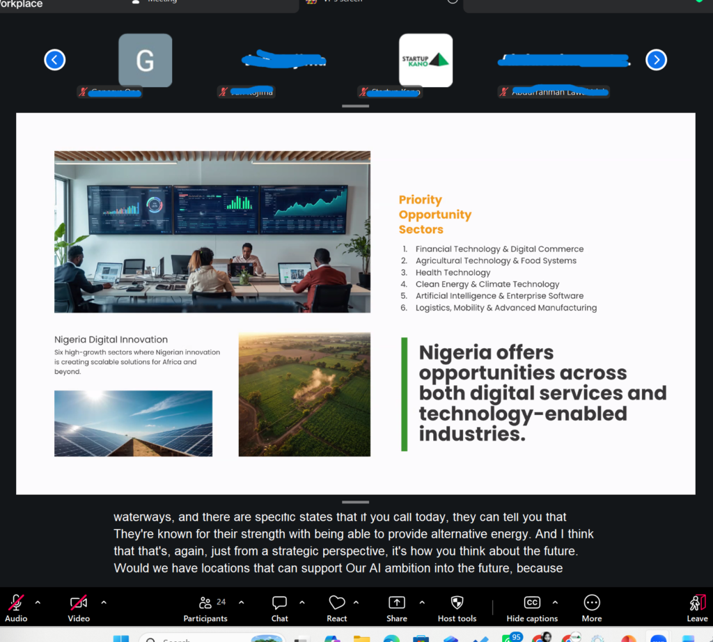
Task: Open the Participants panel icon
Action: [205, 603]
